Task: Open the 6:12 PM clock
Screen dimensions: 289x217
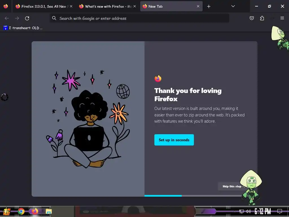Action: (x=263, y=211)
